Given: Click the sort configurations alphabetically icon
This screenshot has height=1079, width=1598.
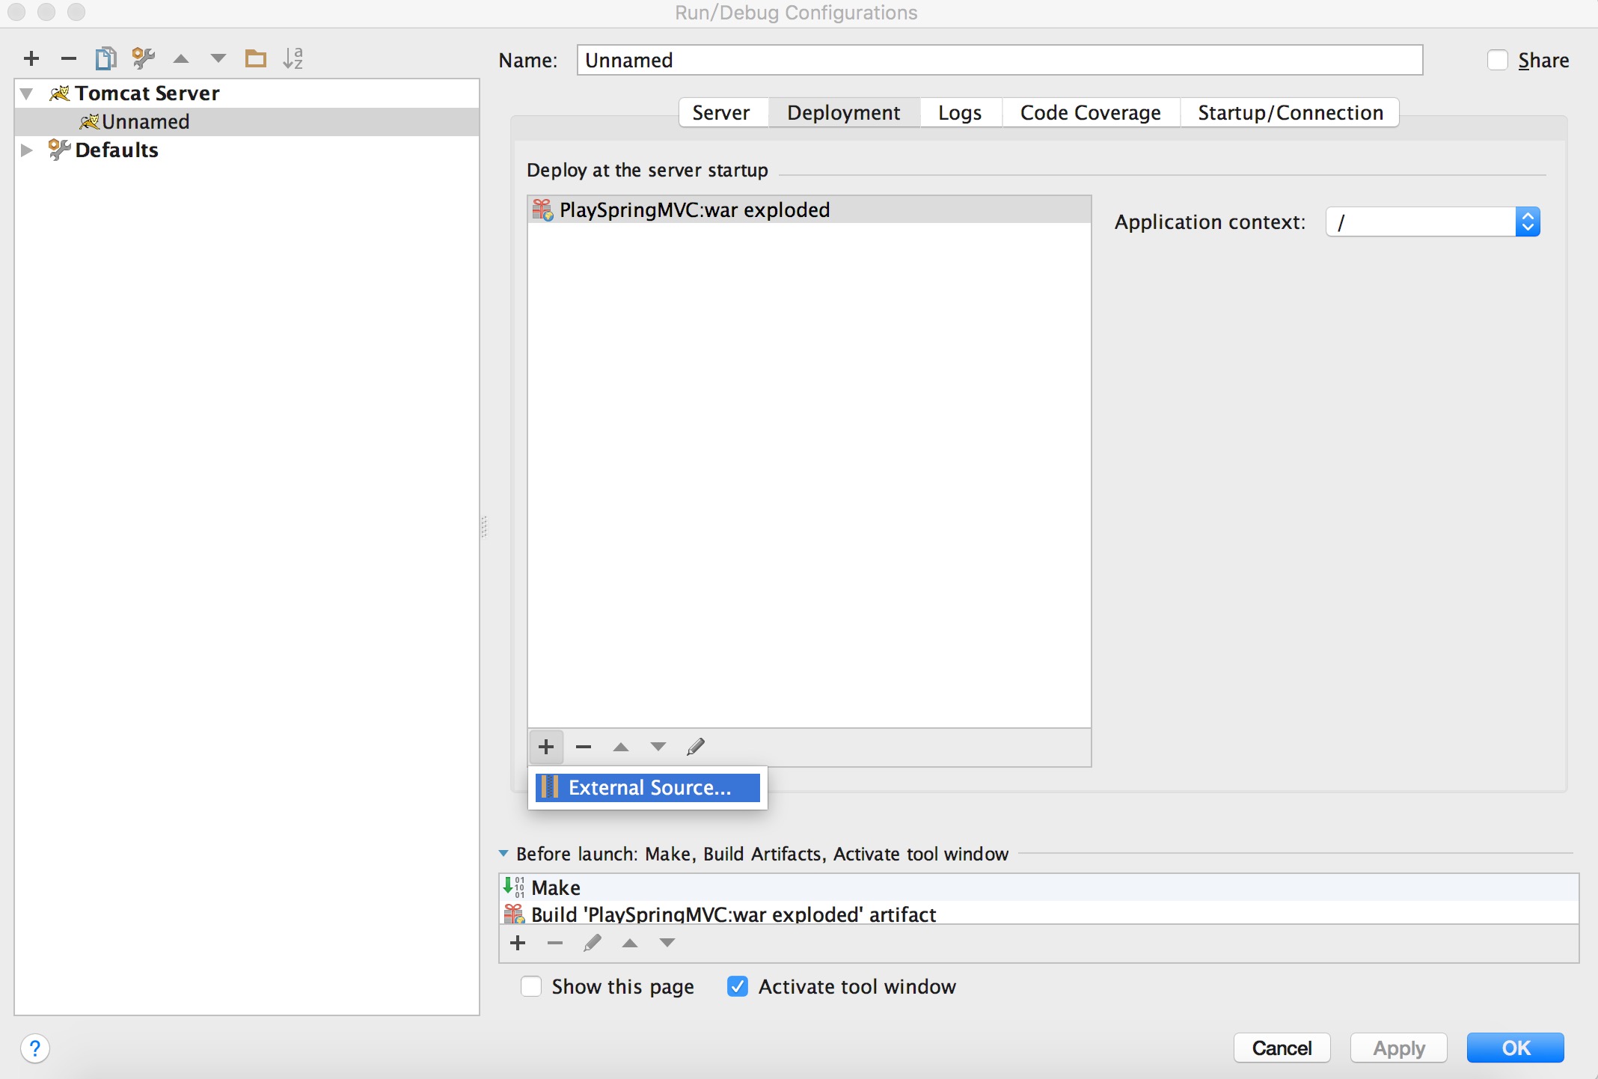Looking at the screenshot, I should coord(293,58).
